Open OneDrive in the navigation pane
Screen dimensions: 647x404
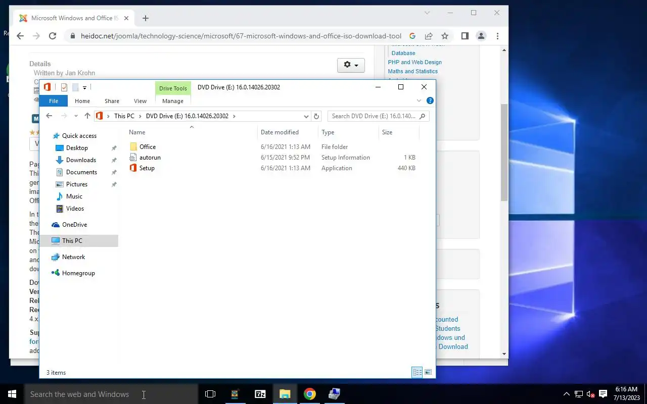(74, 225)
